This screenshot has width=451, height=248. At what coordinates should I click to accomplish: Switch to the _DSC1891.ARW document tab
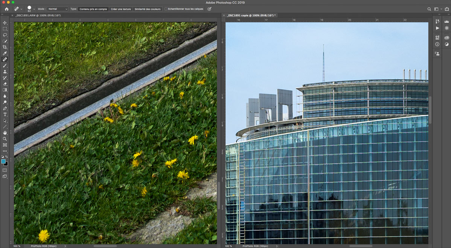click(38, 15)
